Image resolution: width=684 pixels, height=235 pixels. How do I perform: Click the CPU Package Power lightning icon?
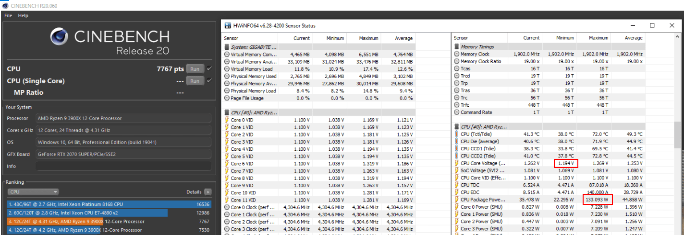pos(457,200)
